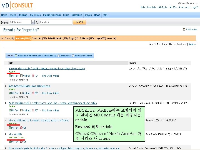Filter results by Books category
The width and height of the screenshot is (200, 150).
point(9,38)
